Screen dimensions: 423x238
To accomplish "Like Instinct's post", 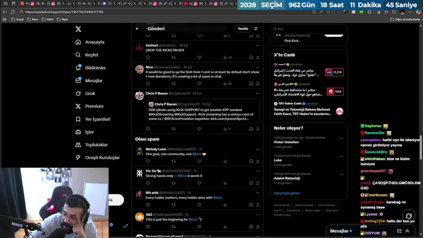I will coord(199,58).
